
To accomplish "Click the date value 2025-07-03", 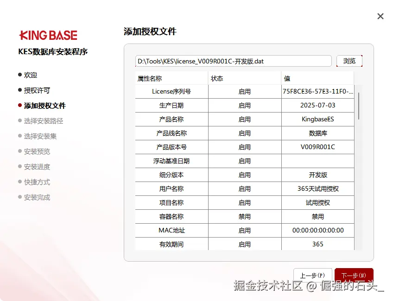I will [x=318, y=105].
